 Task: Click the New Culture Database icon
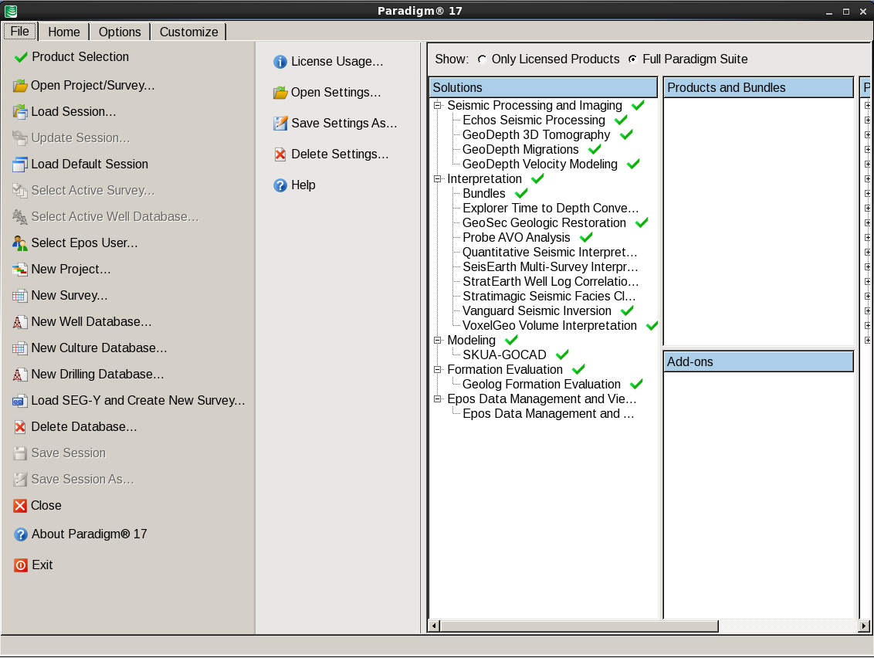(x=20, y=348)
